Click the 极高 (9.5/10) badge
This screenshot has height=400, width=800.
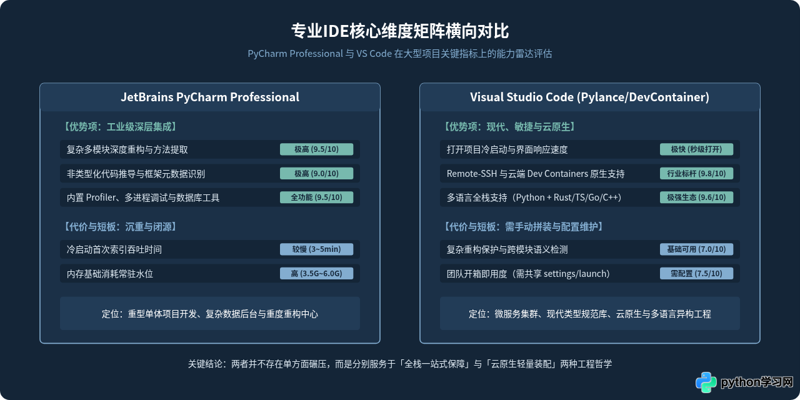(x=316, y=149)
